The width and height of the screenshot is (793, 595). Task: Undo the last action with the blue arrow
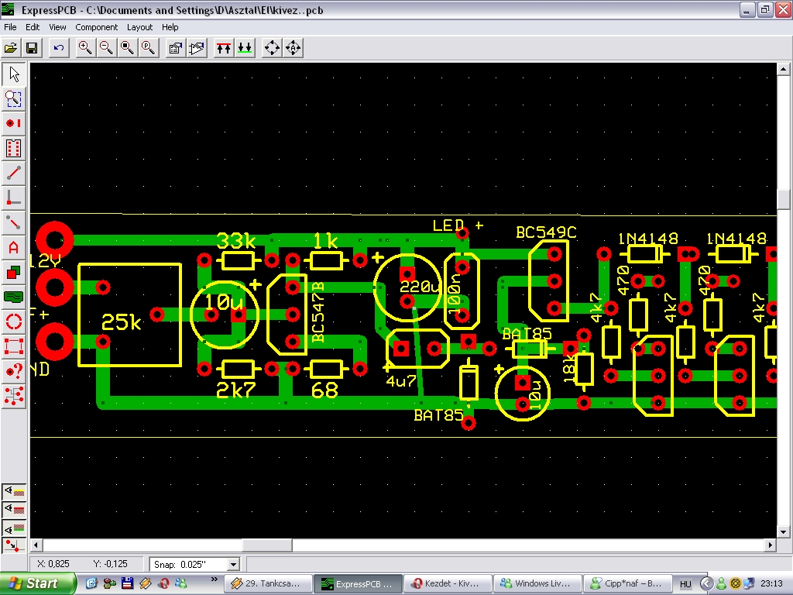tap(59, 48)
